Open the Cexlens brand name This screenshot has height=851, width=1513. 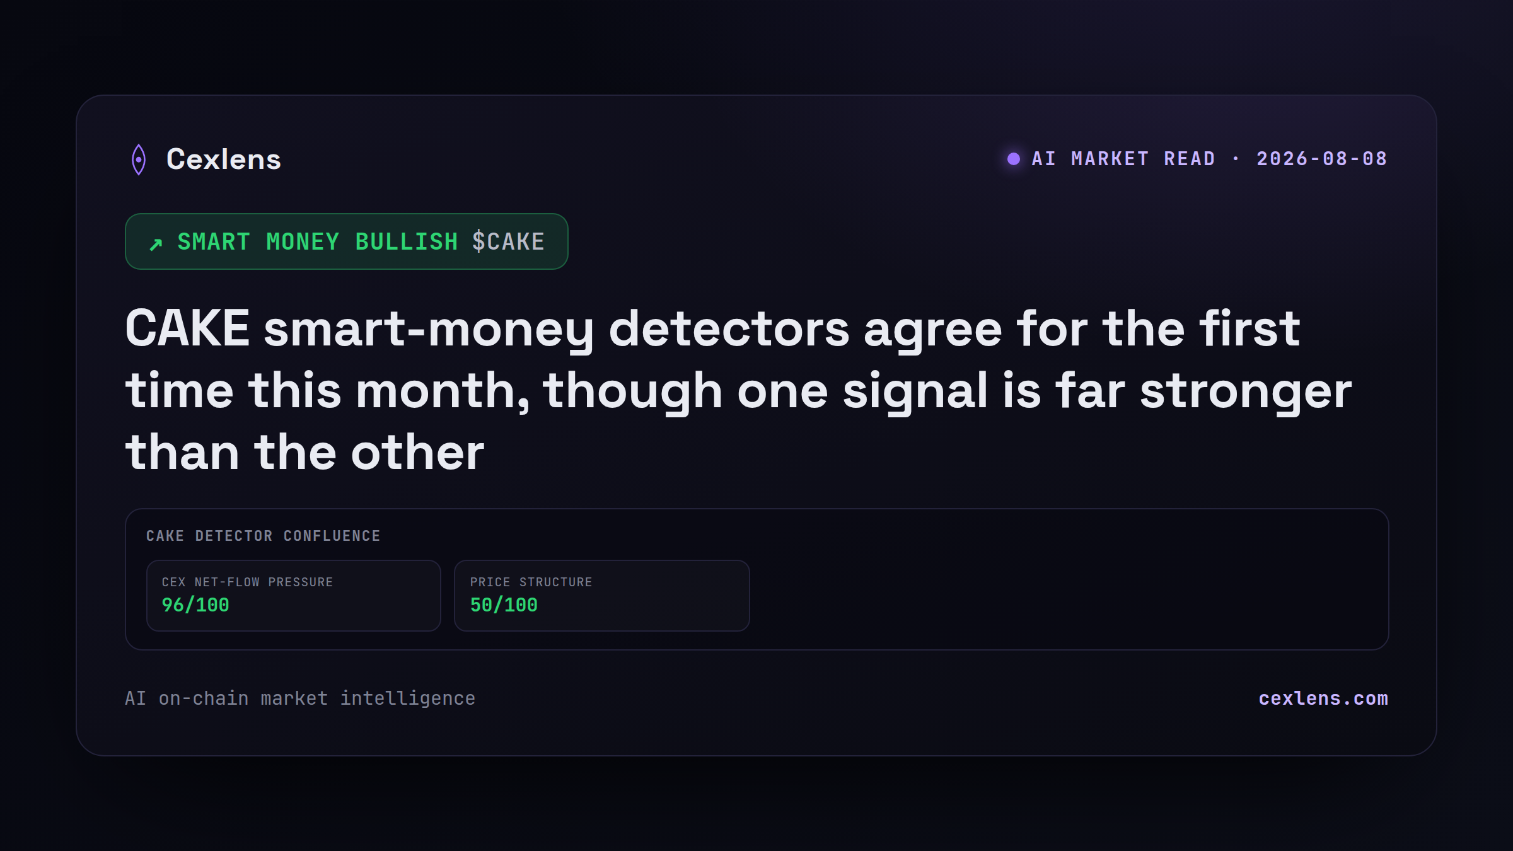coord(224,159)
